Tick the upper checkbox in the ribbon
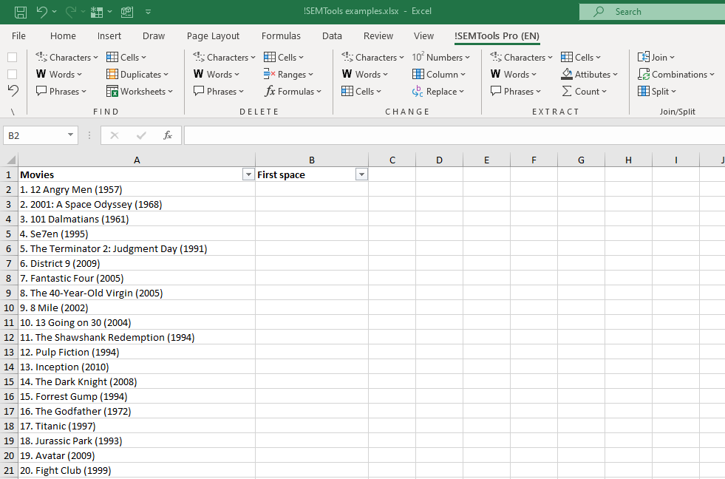This screenshot has width=725, height=479. click(13, 58)
